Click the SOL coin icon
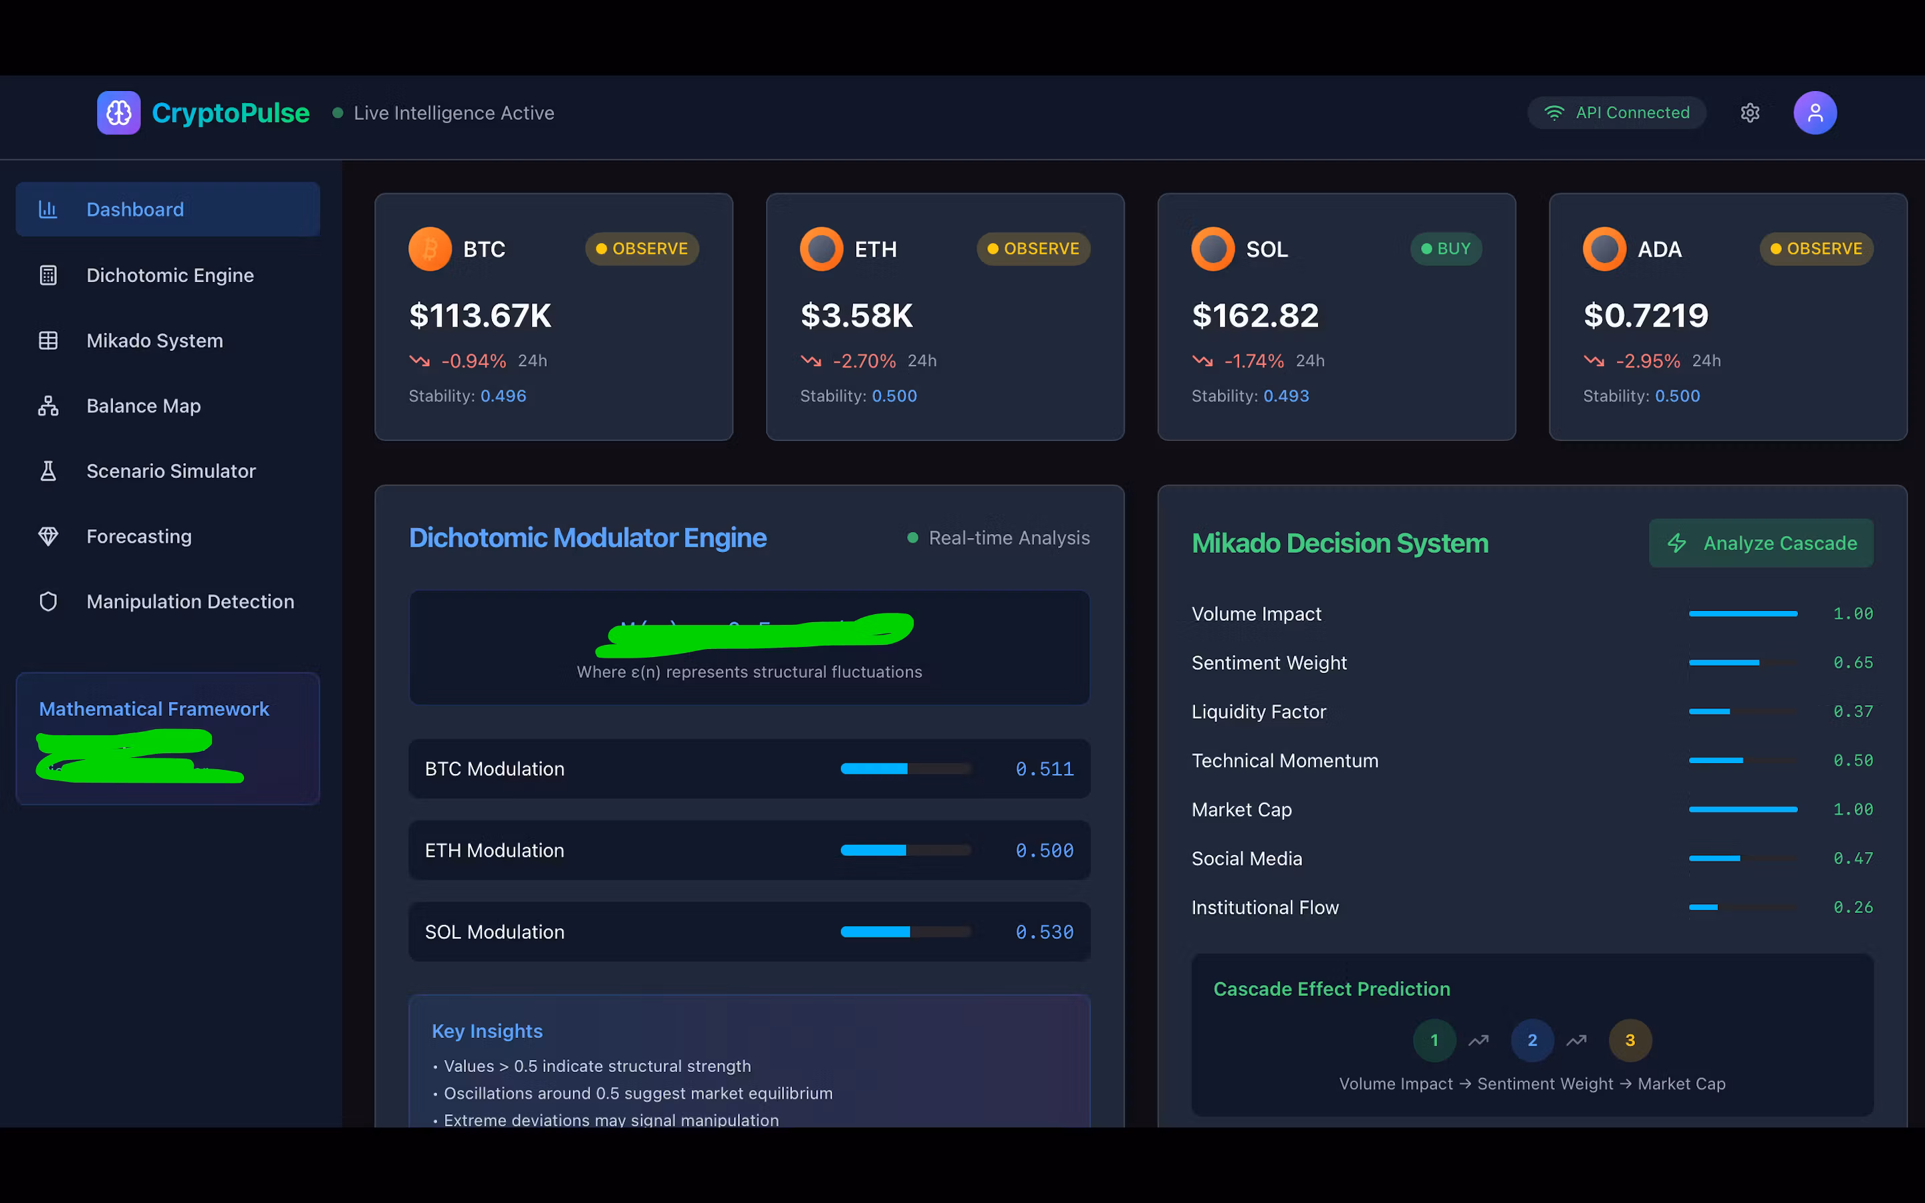The image size is (1925, 1203). tap(1212, 249)
